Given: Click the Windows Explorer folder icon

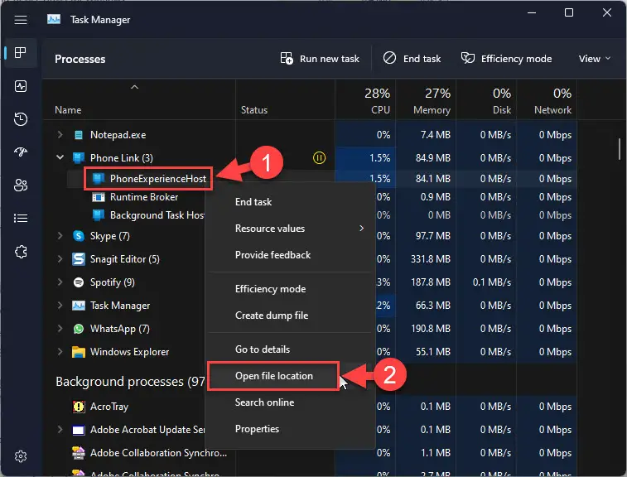Looking at the screenshot, I should tap(79, 352).
